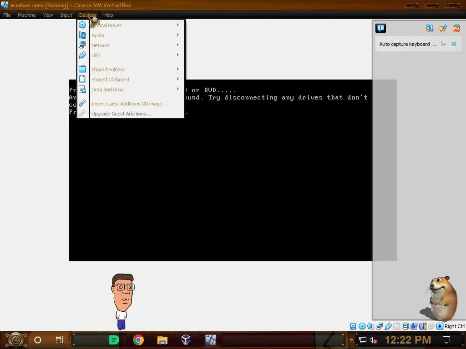Close the open Devices menu
466x349 pixels.
[x=87, y=15]
